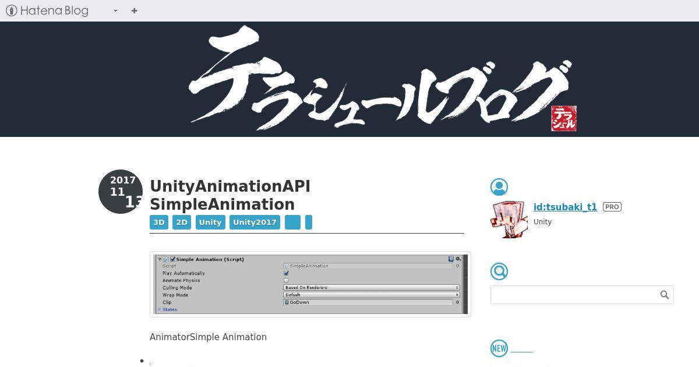699x367 pixels.
Task: Click the NEW badge icon
Action: 499,348
